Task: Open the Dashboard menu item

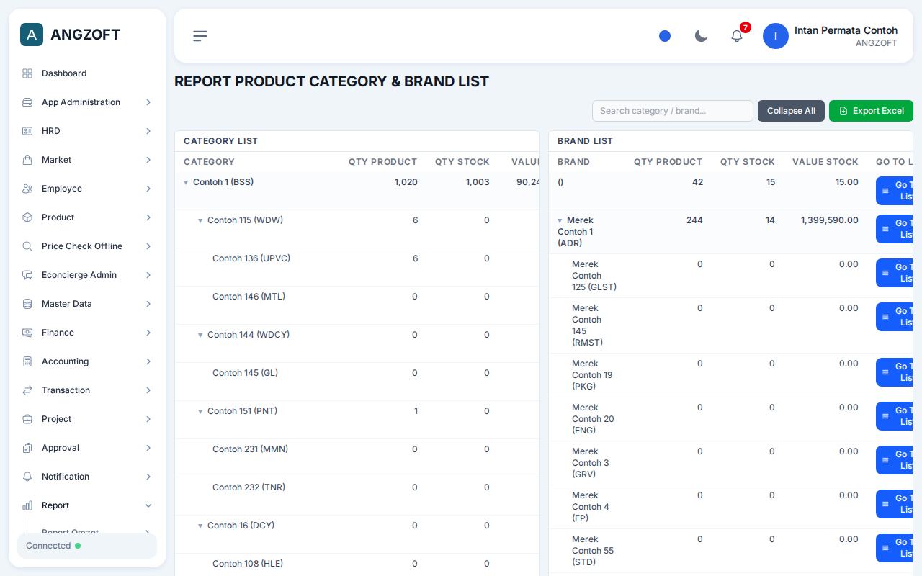Action: coord(87,73)
